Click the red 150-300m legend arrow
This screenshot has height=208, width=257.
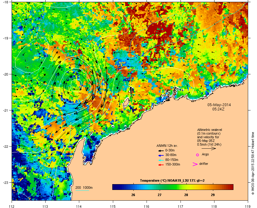[161, 165]
